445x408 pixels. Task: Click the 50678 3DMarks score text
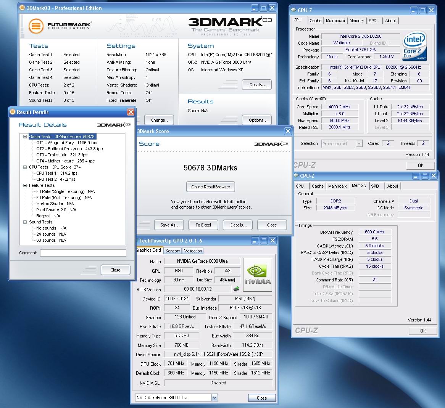click(x=210, y=167)
